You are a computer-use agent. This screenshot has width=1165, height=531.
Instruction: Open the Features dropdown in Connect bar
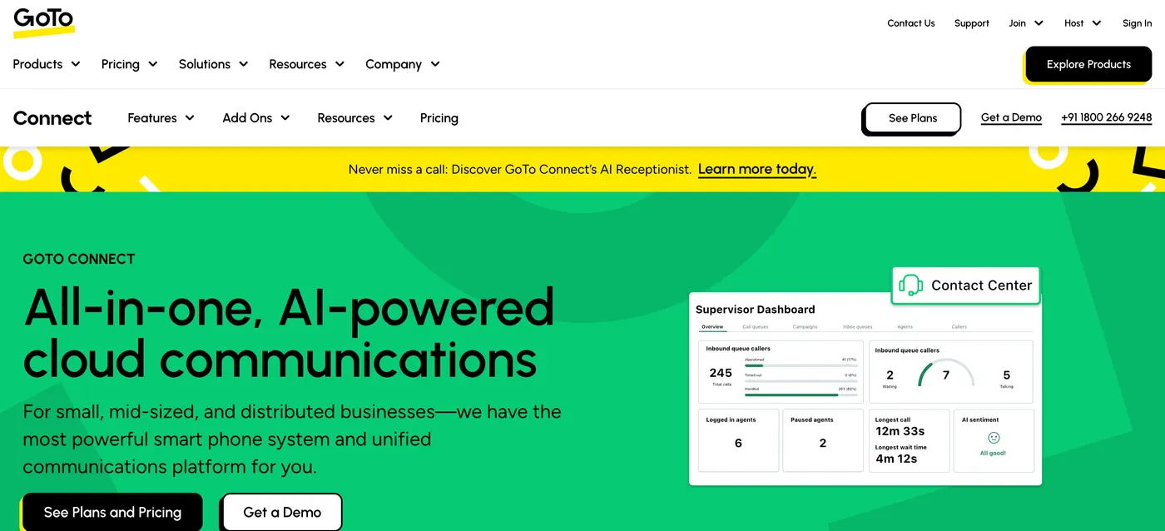pyautogui.click(x=161, y=118)
